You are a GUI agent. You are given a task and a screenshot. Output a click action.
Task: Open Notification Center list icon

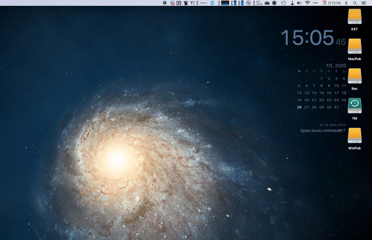(x=363, y=3)
